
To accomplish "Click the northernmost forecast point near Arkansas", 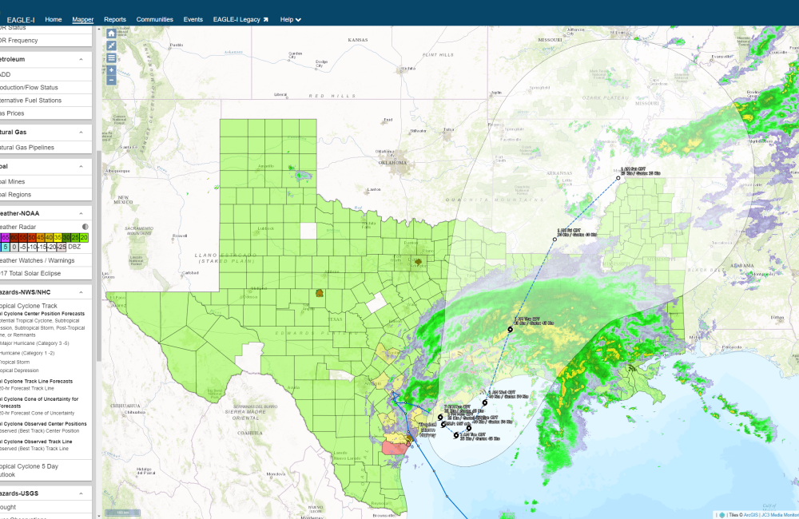I will tap(618, 178).
